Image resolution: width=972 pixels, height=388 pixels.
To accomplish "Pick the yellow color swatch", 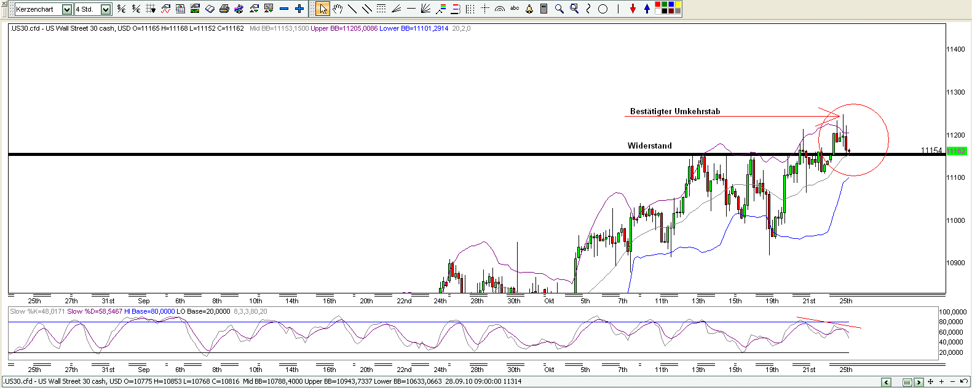I will 678,4.
